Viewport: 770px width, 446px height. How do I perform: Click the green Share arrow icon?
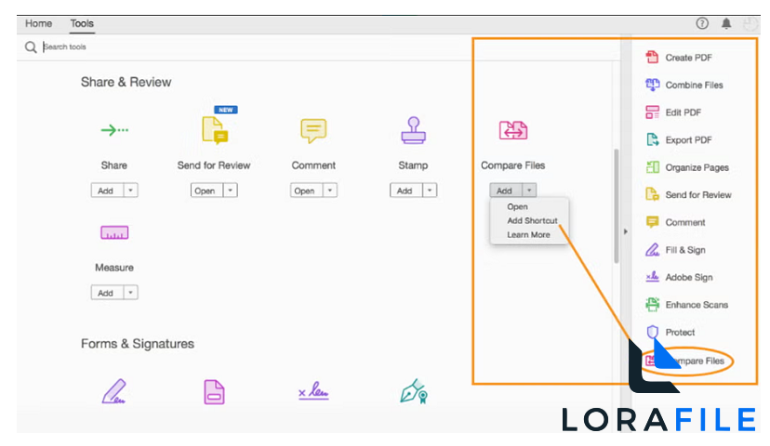coord(114,130)
